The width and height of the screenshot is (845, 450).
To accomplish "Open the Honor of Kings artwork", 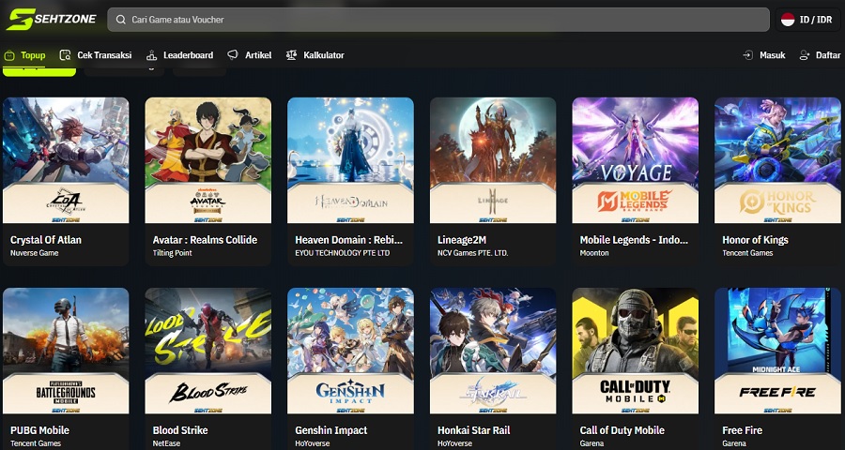I will 777,160.
